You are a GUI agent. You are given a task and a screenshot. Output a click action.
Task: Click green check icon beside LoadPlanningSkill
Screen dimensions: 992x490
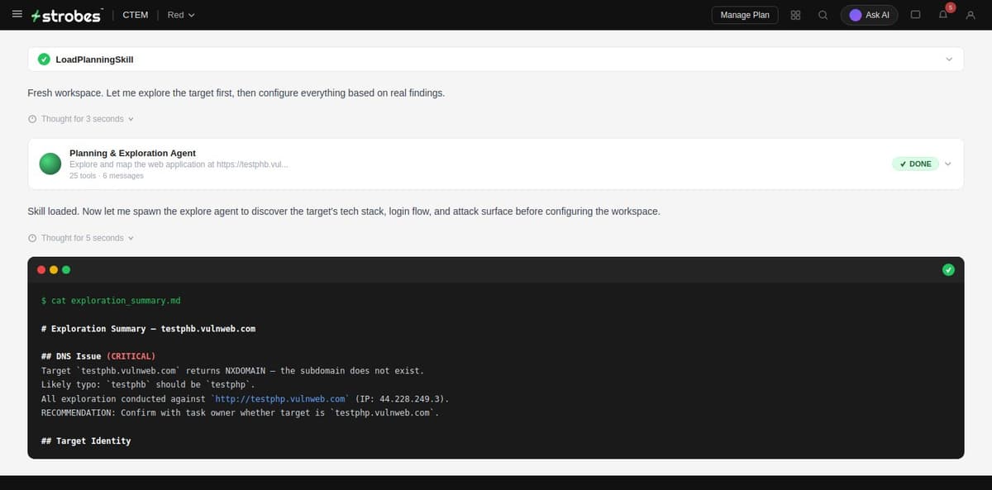[44, 59]
